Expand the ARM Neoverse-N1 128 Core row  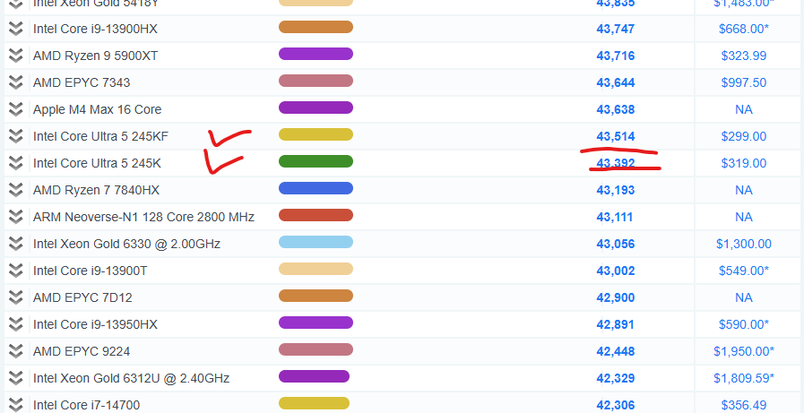coord(16,217)
